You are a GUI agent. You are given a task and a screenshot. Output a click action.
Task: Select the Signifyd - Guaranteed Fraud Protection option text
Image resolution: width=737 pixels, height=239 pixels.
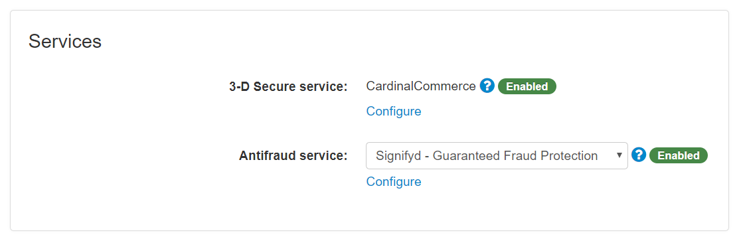[487, 155]
